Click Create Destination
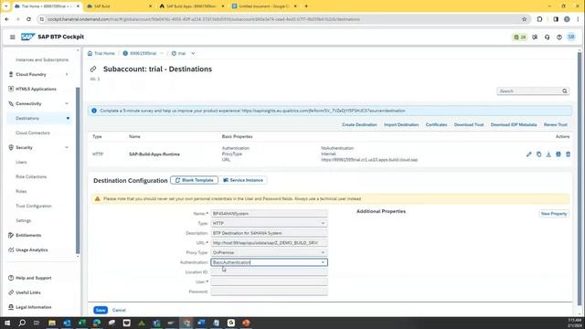This screenshot has width=585, height=329. [359, 124]
